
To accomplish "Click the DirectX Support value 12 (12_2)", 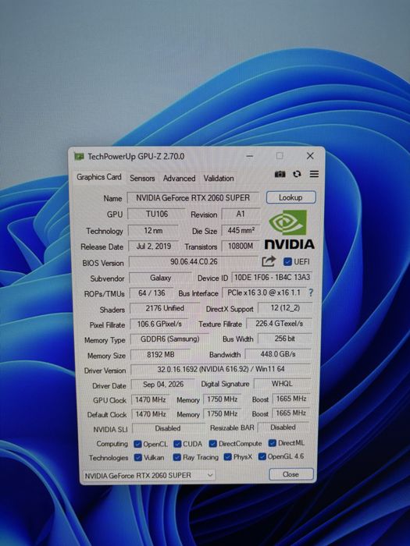I will (x=285, y=308).
